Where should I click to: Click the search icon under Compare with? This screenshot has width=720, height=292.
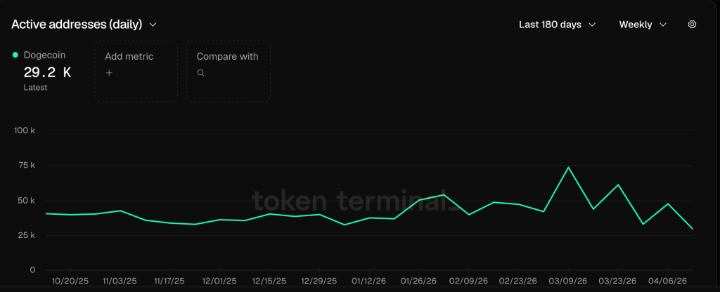(200, 73)
